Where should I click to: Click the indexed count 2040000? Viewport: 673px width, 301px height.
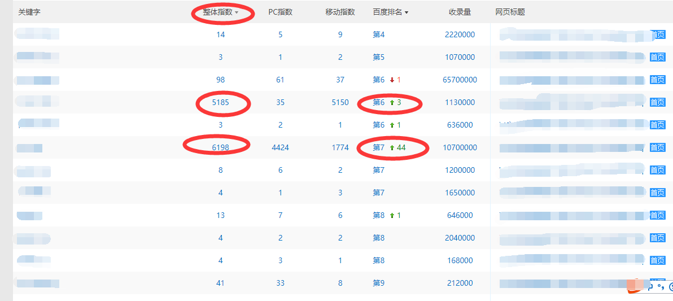pos(460,238)
